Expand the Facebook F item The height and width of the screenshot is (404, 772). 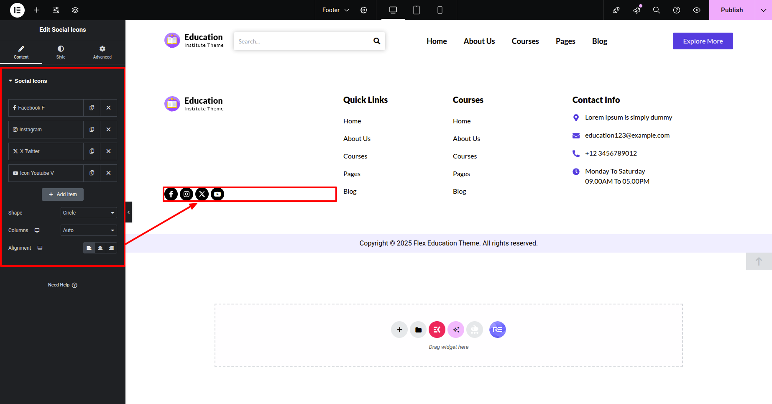coord(46,108)
